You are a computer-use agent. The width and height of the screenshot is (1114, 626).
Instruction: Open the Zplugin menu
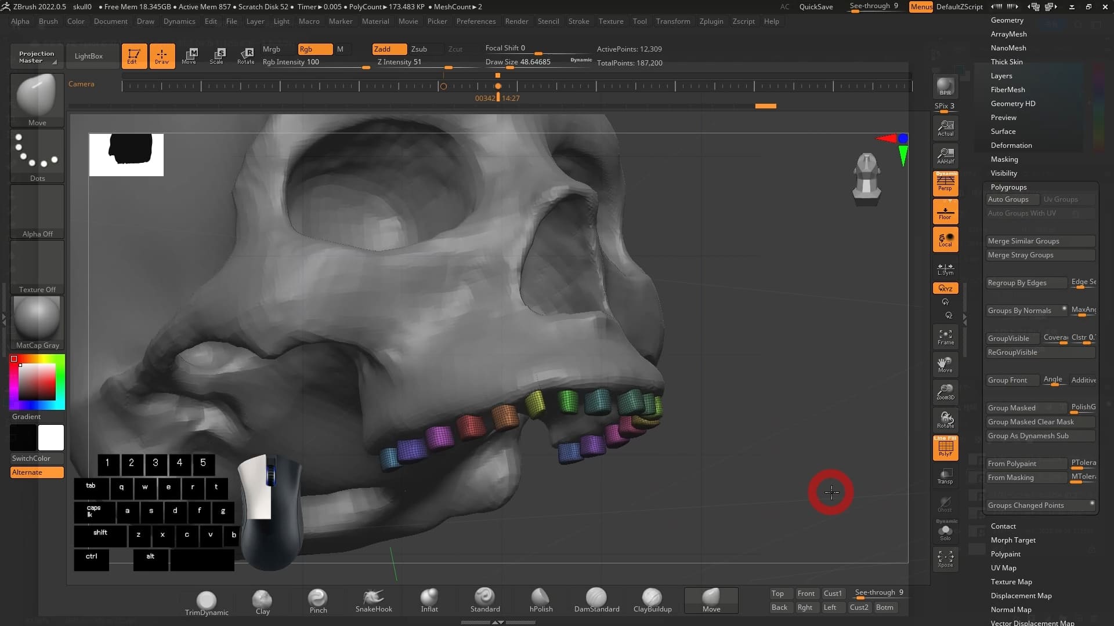click(x=711, y=21)
